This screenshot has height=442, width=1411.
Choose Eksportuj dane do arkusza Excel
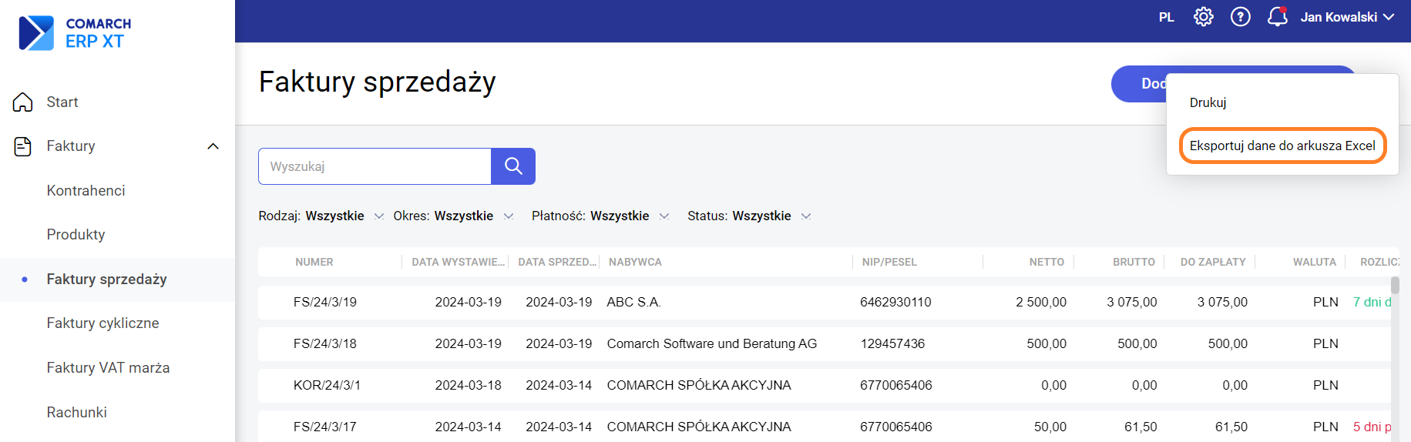coord(1282,146)
